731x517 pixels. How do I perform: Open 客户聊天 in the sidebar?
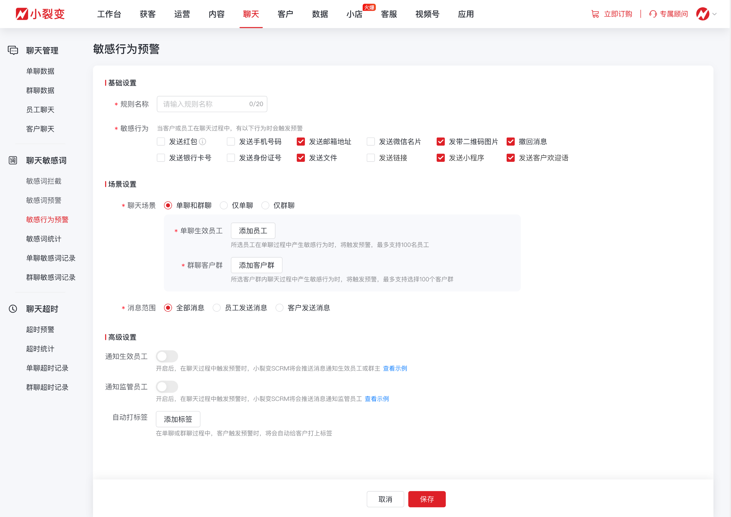point(40,129)
